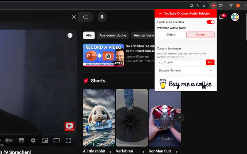Image resolution: width=247 pixels, height=154 pixels.
Task: Click the Buy me a coffee banner
Action: click(x=186, y=84)
